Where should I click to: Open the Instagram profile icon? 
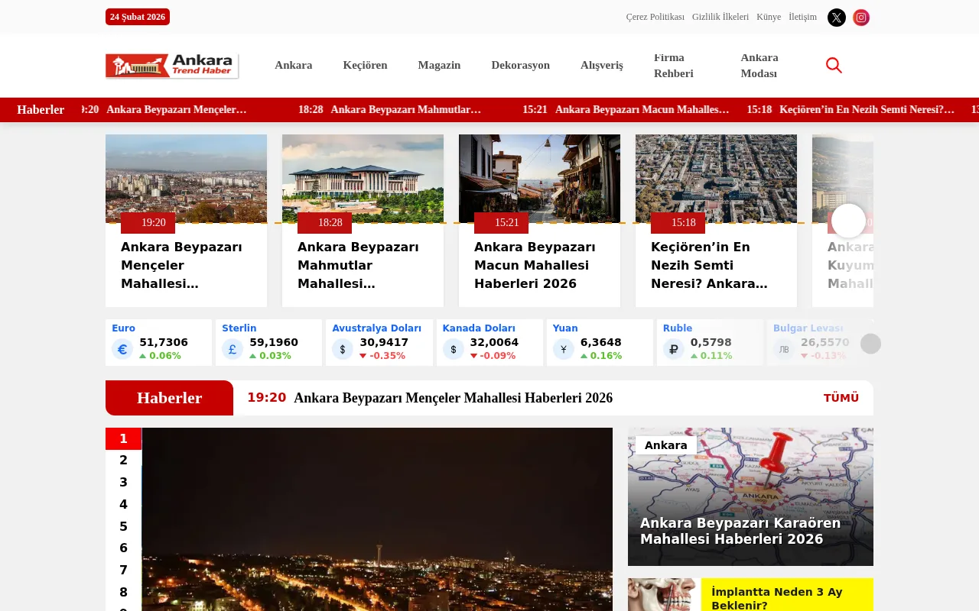(x=860, y=17)
